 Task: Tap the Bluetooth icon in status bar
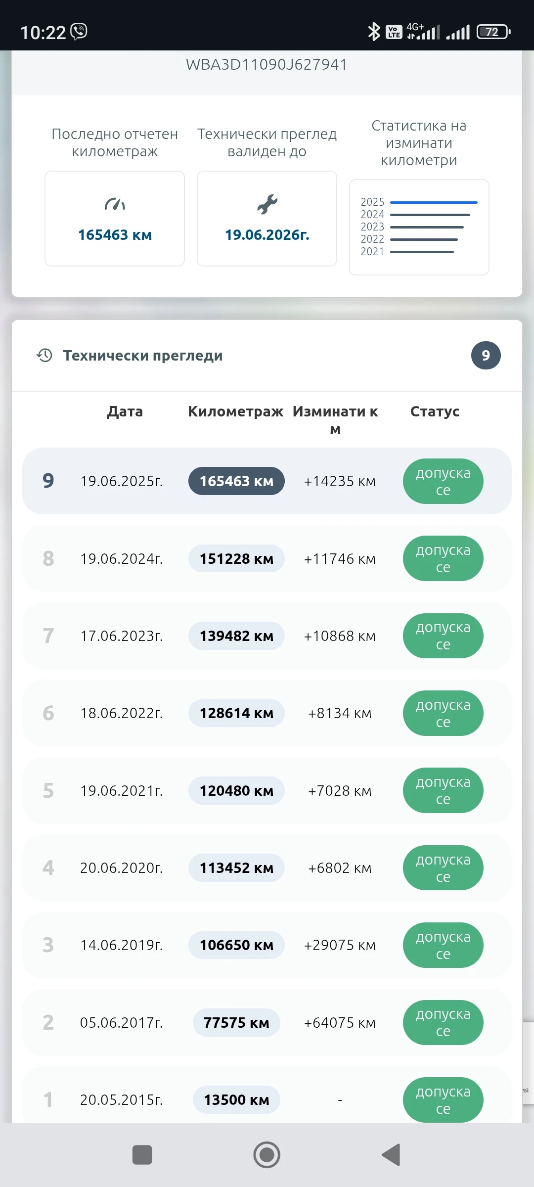coord(374,32)
